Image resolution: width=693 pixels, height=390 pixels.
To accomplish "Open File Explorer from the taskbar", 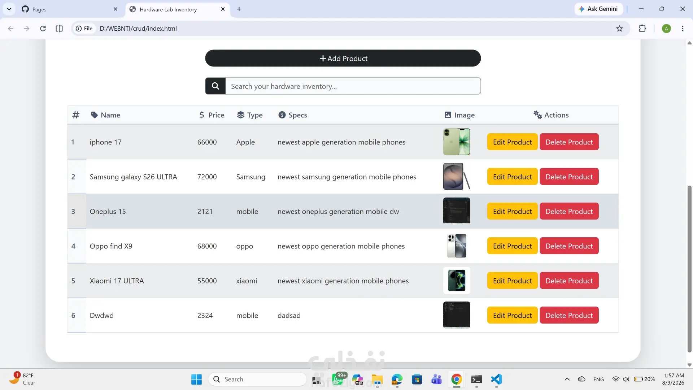I will click(377, 379).
